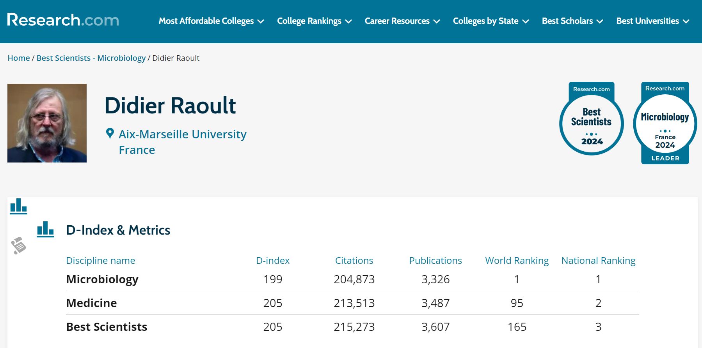Click the bar chart sidebar icon
Screen dimensions: 702x348
point(18,206)
